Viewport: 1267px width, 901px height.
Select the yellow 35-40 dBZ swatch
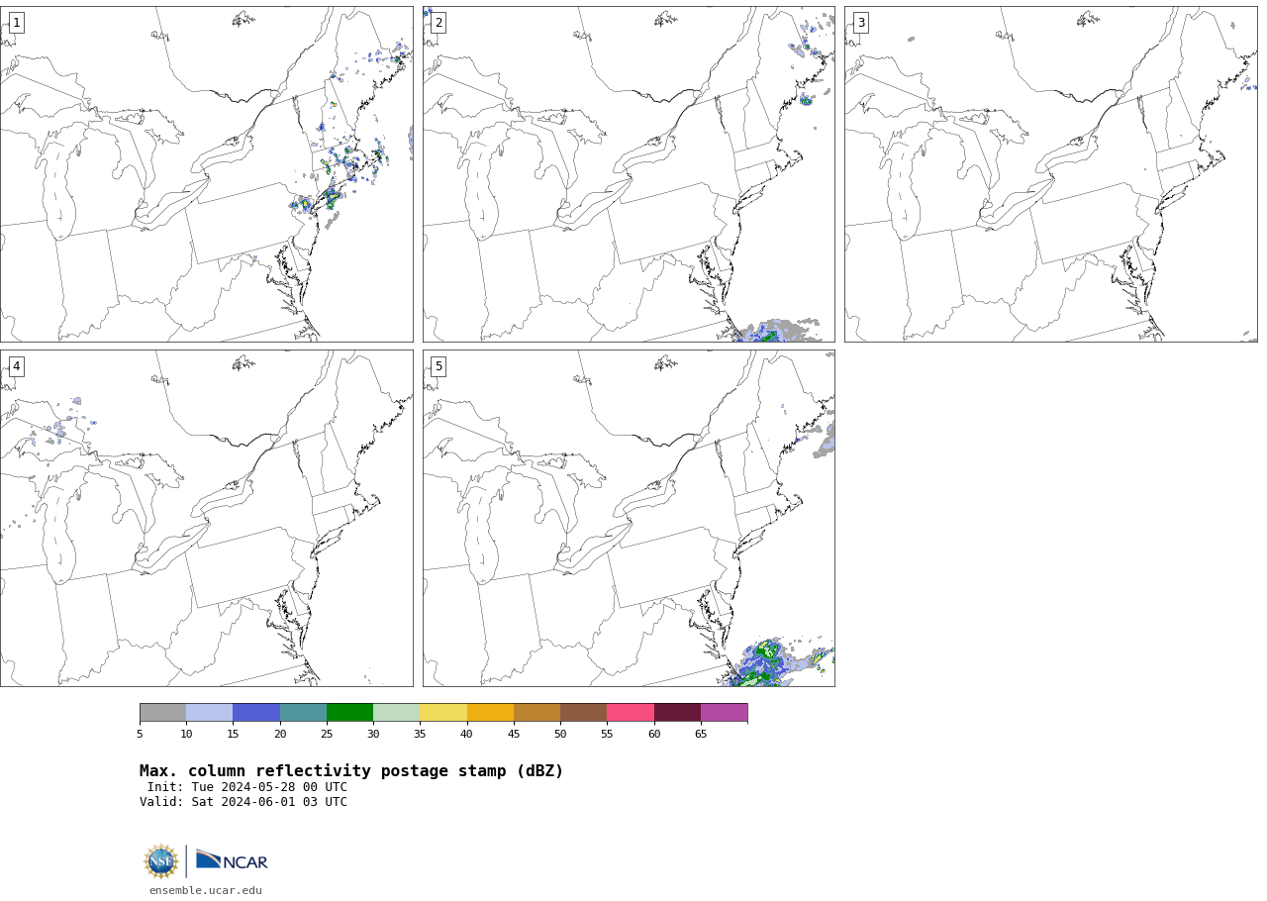tap(443, 713)
